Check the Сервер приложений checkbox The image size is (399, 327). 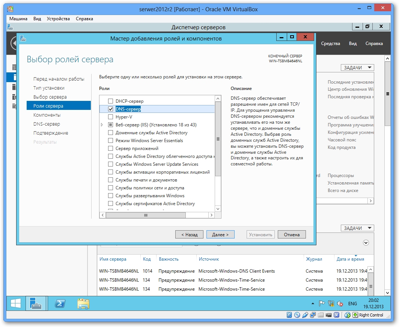[x=110, y=148]
